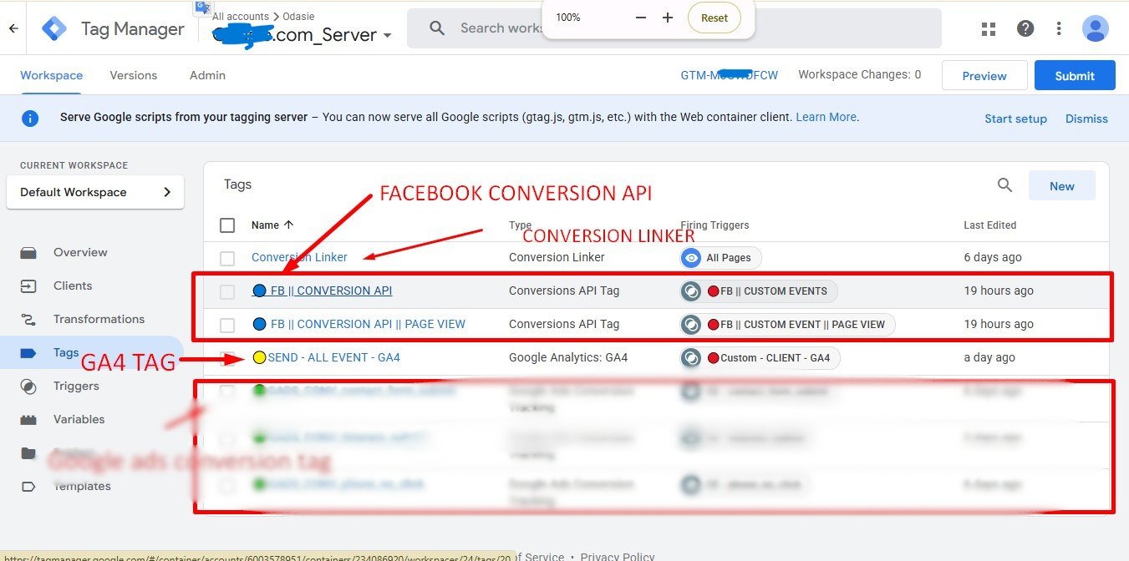Click the Workspace Changes: 0 text

(859, 74)
